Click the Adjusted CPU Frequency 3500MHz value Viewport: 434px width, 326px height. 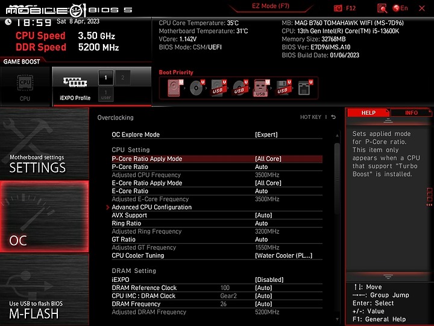click(267, 175)
